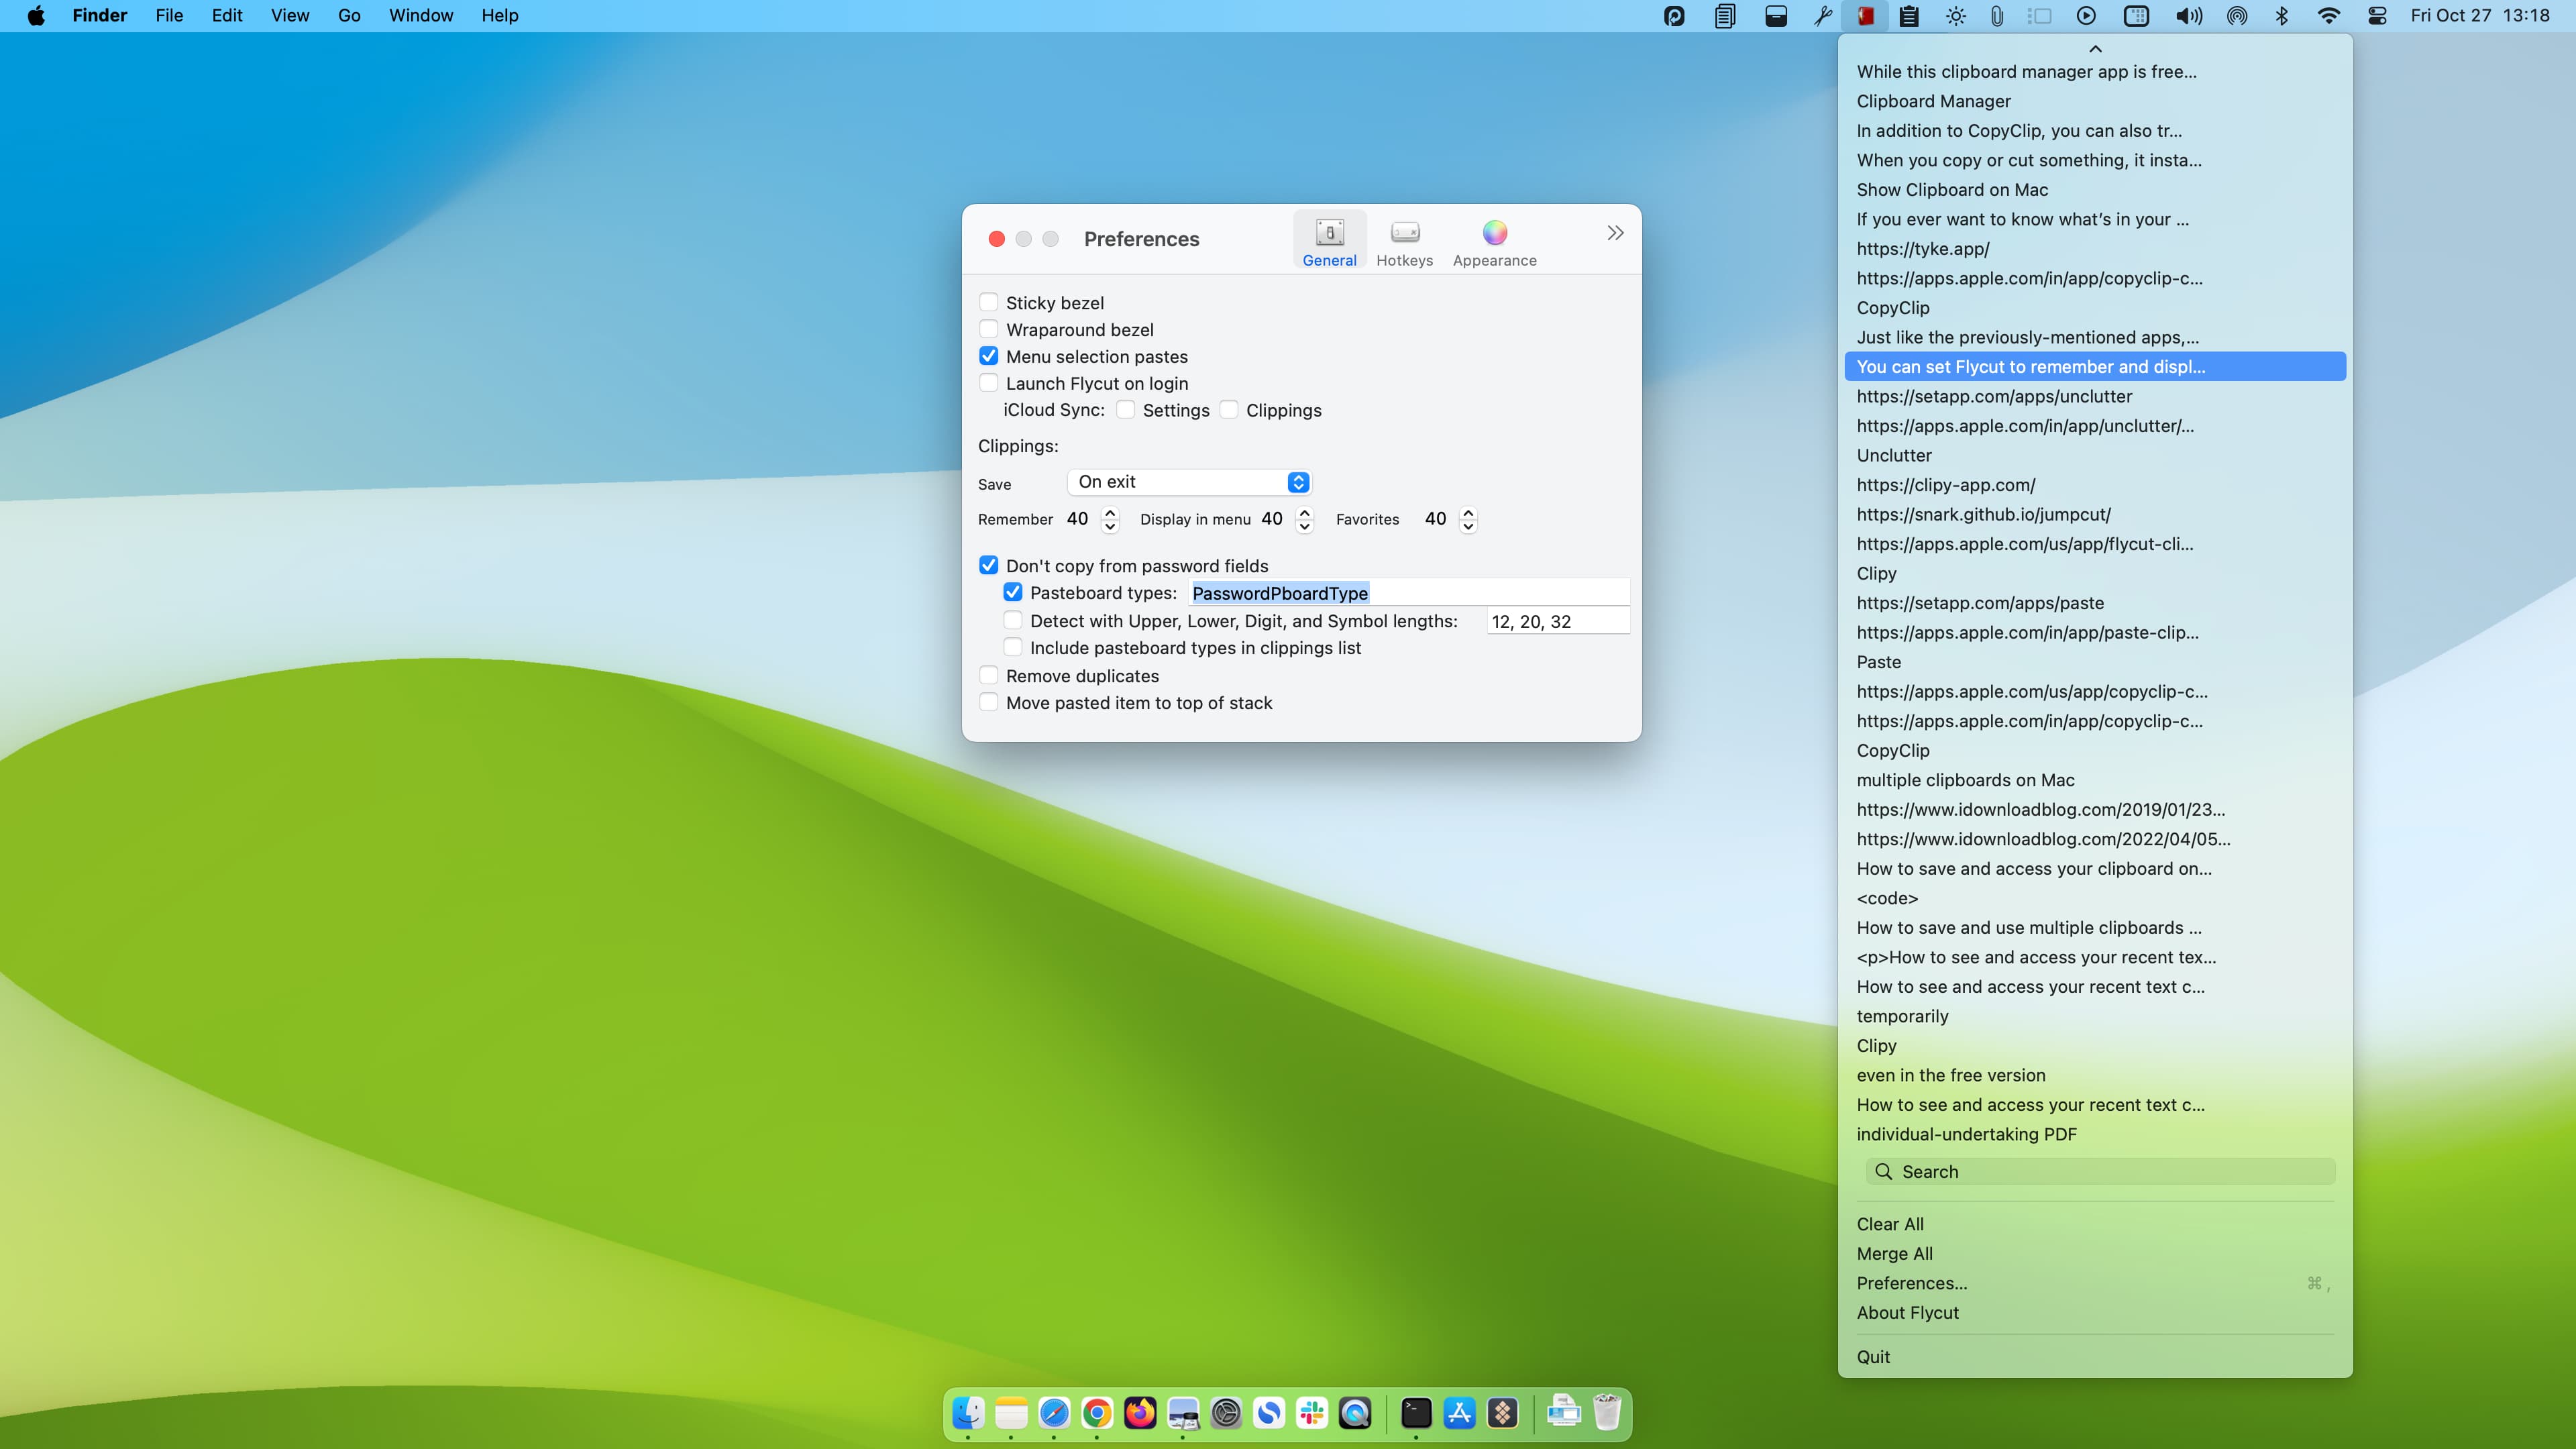Select Preferences... in the Flycut menu
Image resolution: width=2576 pixels, height=1449 pixels.
coord(1911,1283)
